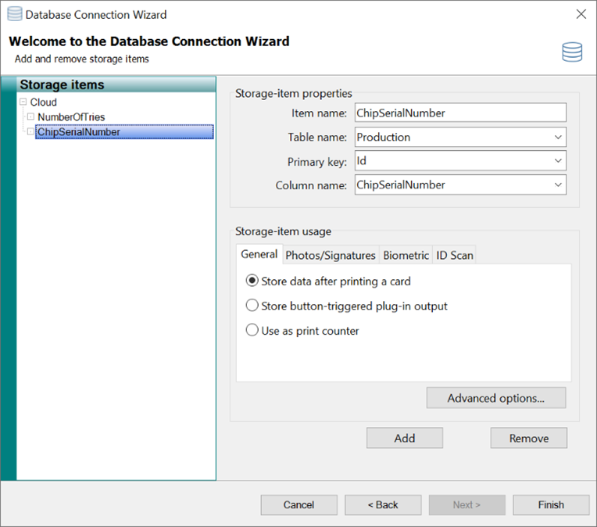Viewport: 597px width, 527px height.
Task: Click the title bar database wizard icon
Action: point(13,14)
